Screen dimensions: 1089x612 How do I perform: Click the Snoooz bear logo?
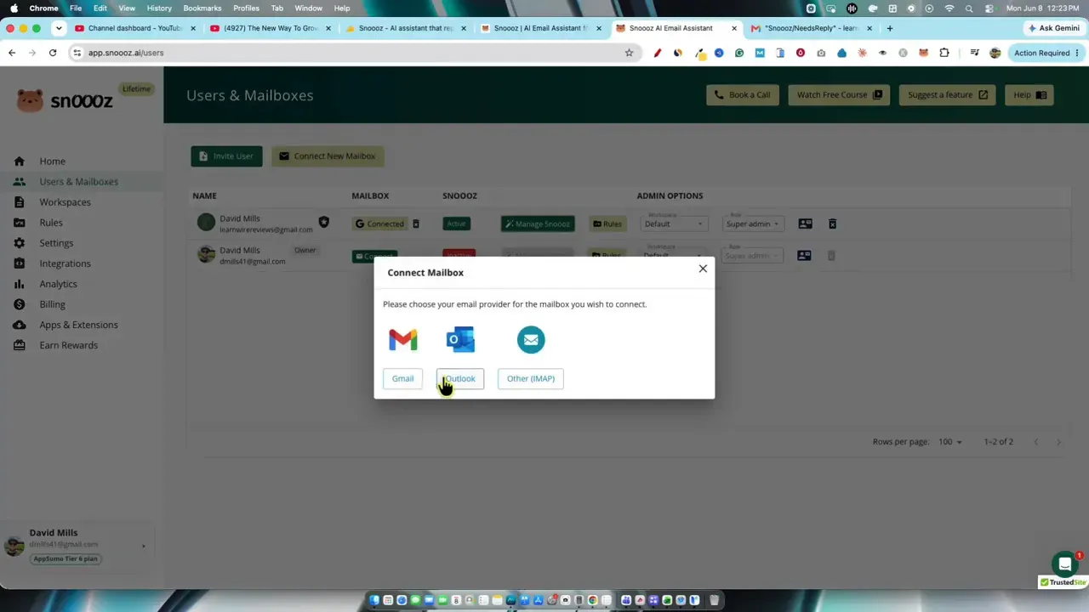click(x=30, y=100)
